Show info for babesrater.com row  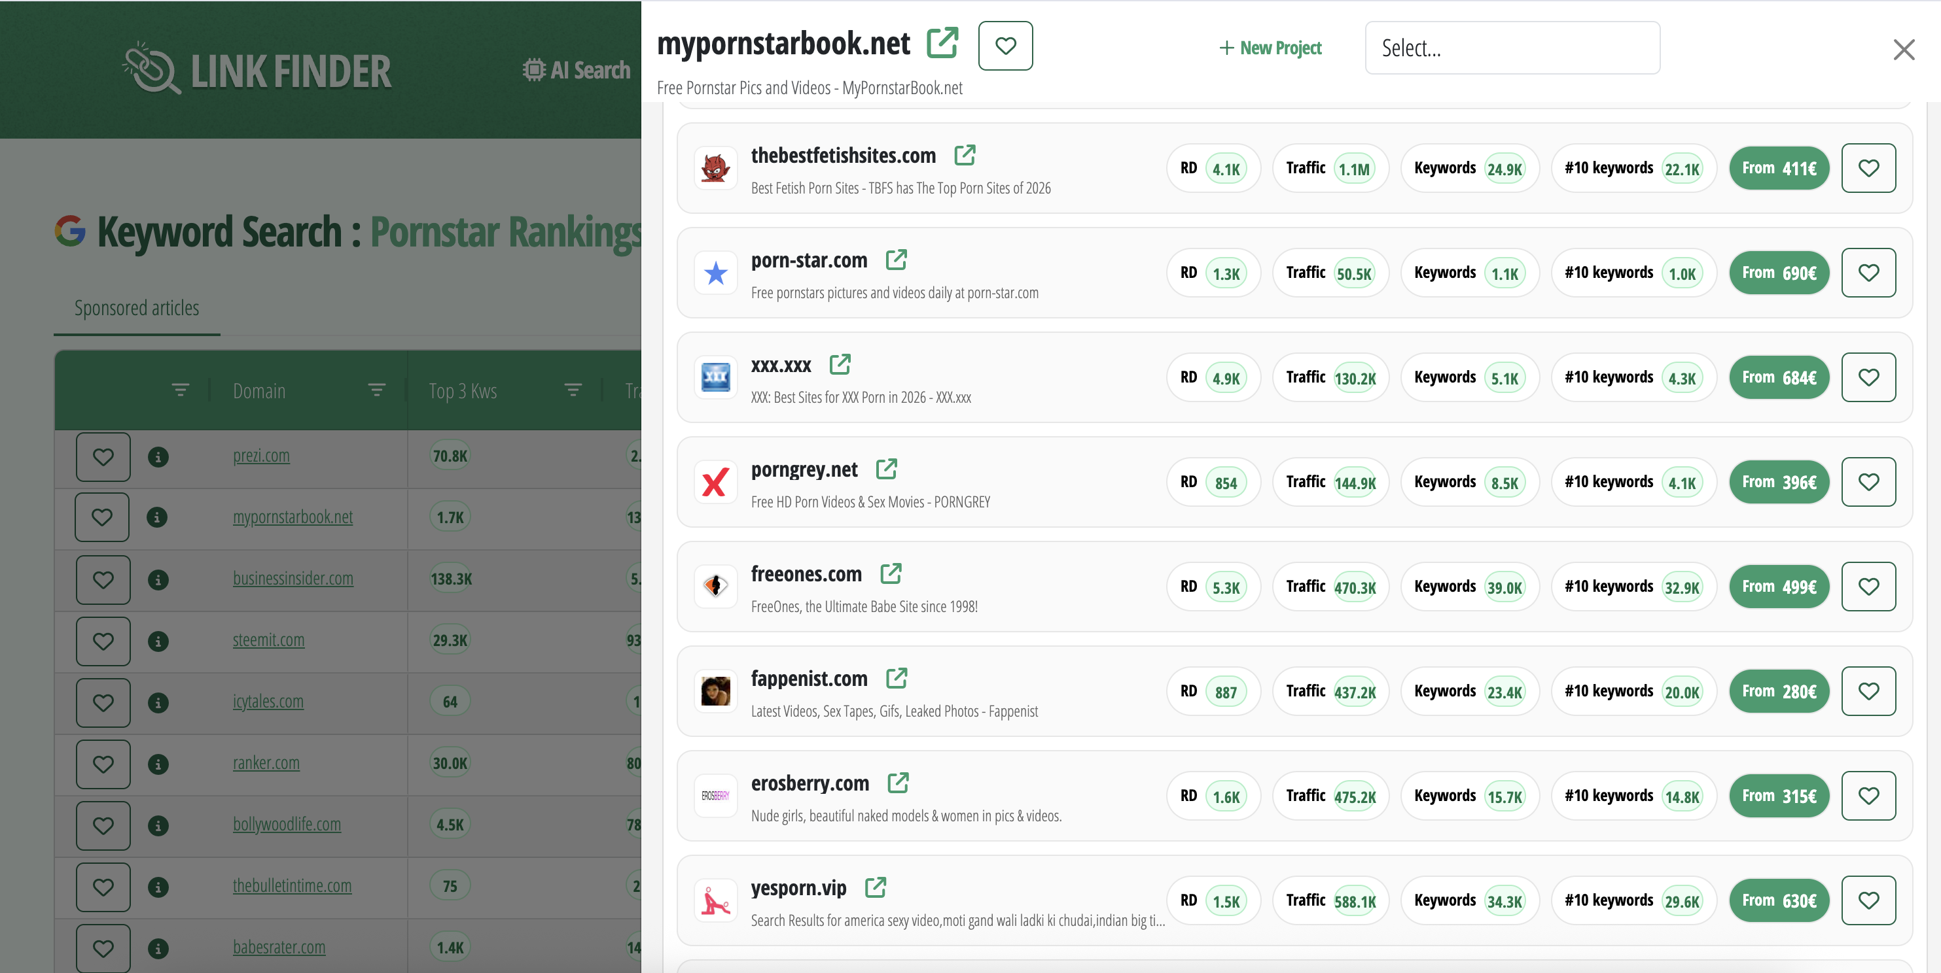(x=158, y=948)
